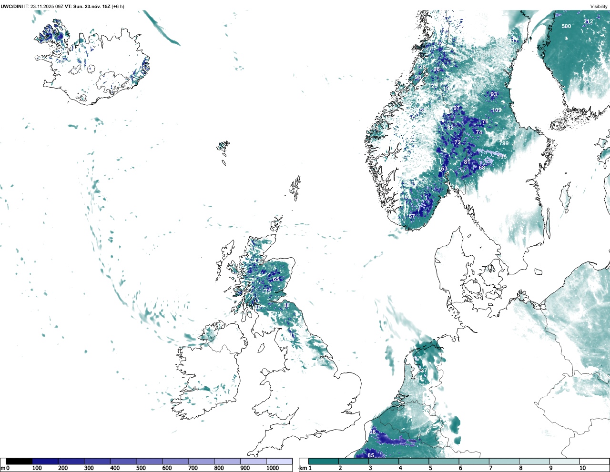Viewport: 610px width, 472px height.
Task: Click the 600–700 m legend swatch
Action: [x=175, y=461]
